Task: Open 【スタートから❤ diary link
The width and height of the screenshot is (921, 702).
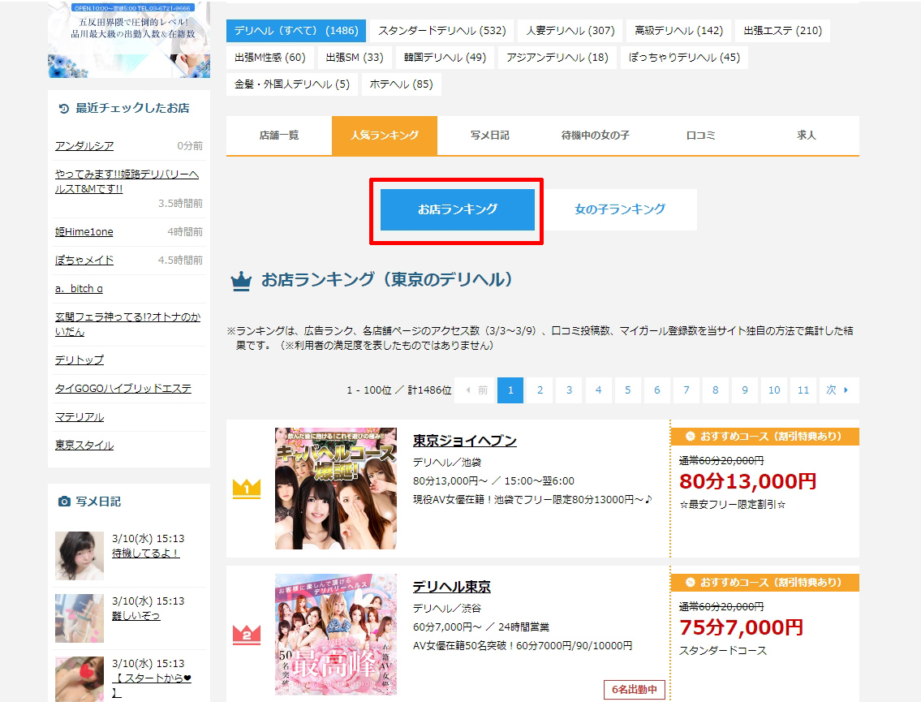Action: point(152,685)
